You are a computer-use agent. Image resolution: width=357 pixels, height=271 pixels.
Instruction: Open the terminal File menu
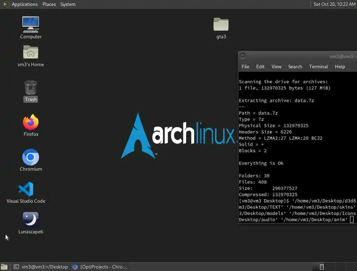tap(245, 67)
